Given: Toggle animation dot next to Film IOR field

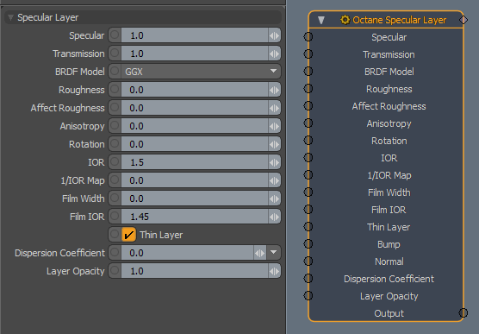Looking at the screenshot, I should point(115,216).
